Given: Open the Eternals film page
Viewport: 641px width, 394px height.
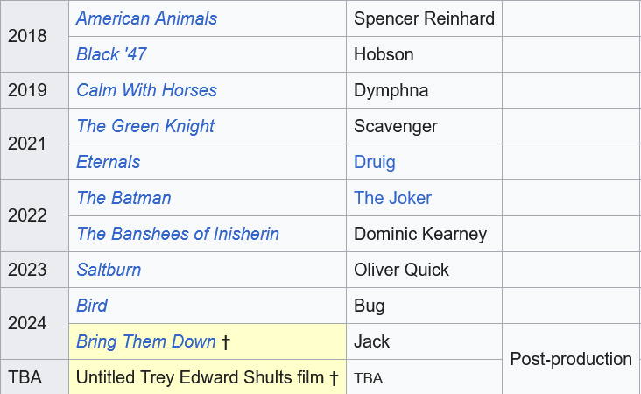Looking at the screenshot, I should [108, 162].
